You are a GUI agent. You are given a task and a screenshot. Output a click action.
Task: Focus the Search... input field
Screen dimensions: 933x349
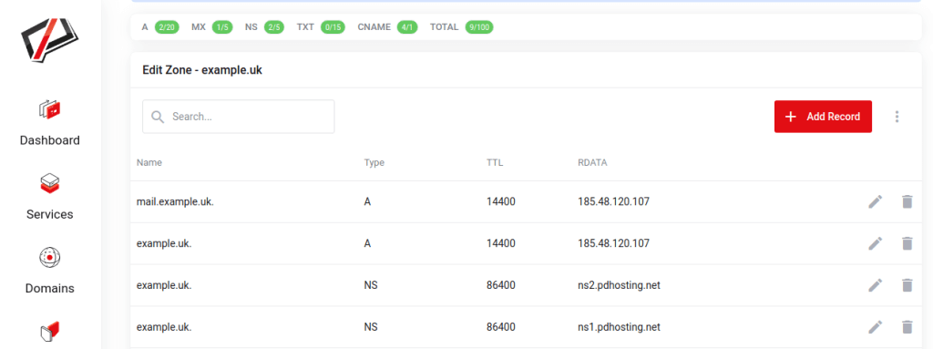point(238,117)
